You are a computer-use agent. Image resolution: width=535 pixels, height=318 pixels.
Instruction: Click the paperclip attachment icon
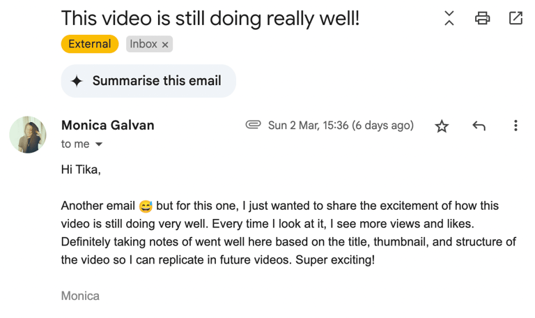(253, 125)
